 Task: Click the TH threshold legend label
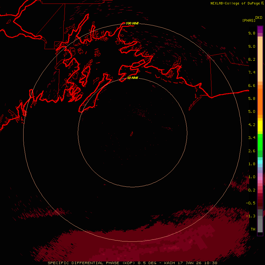(x=253, y=229)
